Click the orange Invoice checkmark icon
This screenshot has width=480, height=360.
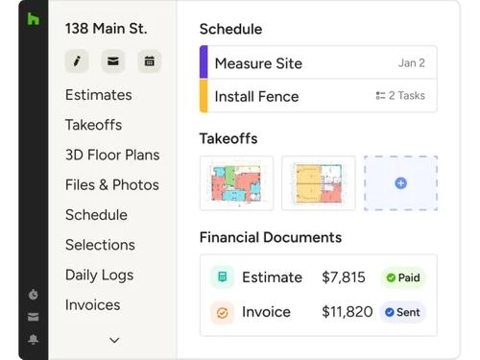coord(223,312)
